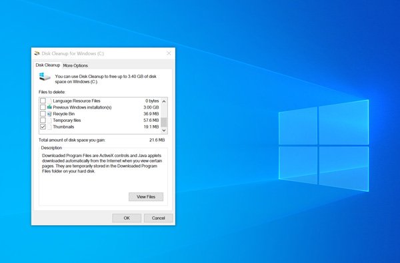Select the Language Resource Files row label
This screenshot has height=263, width=400.
click(77, 101)
